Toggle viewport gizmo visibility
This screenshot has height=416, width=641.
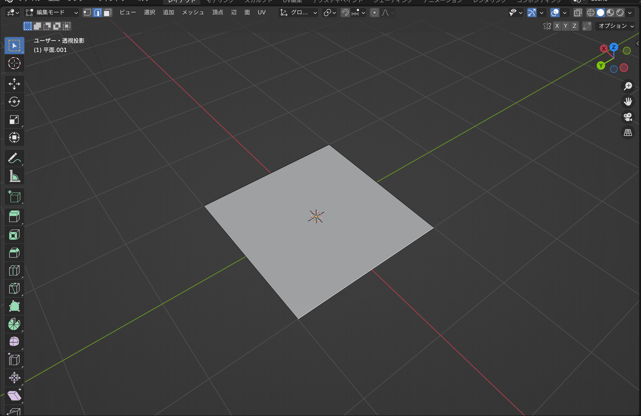click(x=532, y=12)
